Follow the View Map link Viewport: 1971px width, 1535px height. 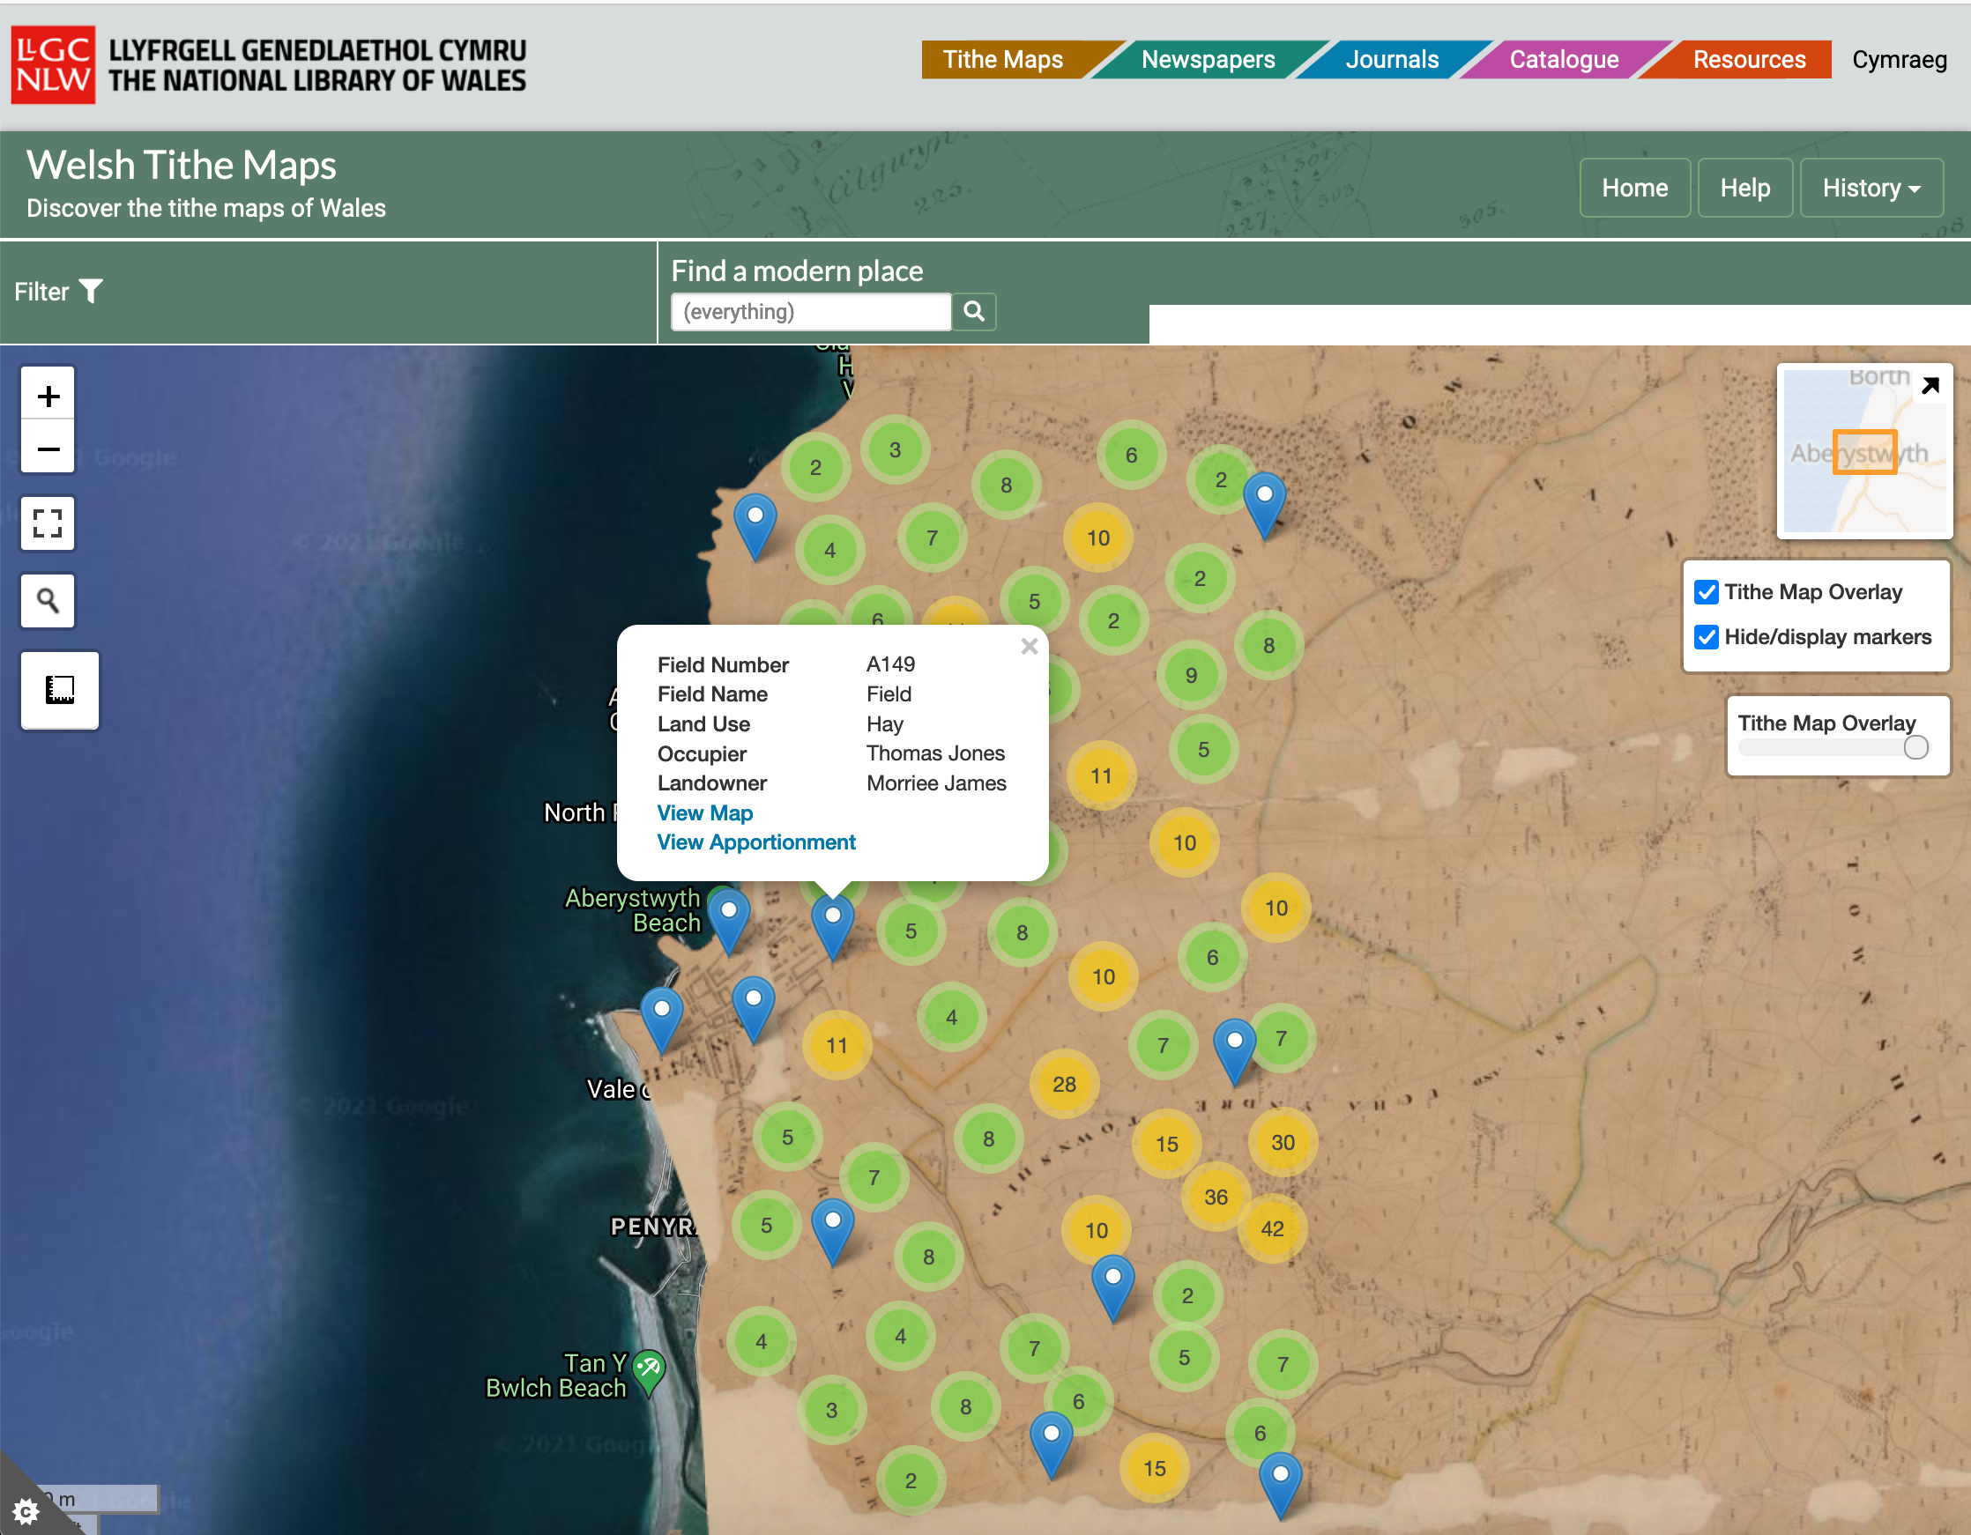pos(705,813)
